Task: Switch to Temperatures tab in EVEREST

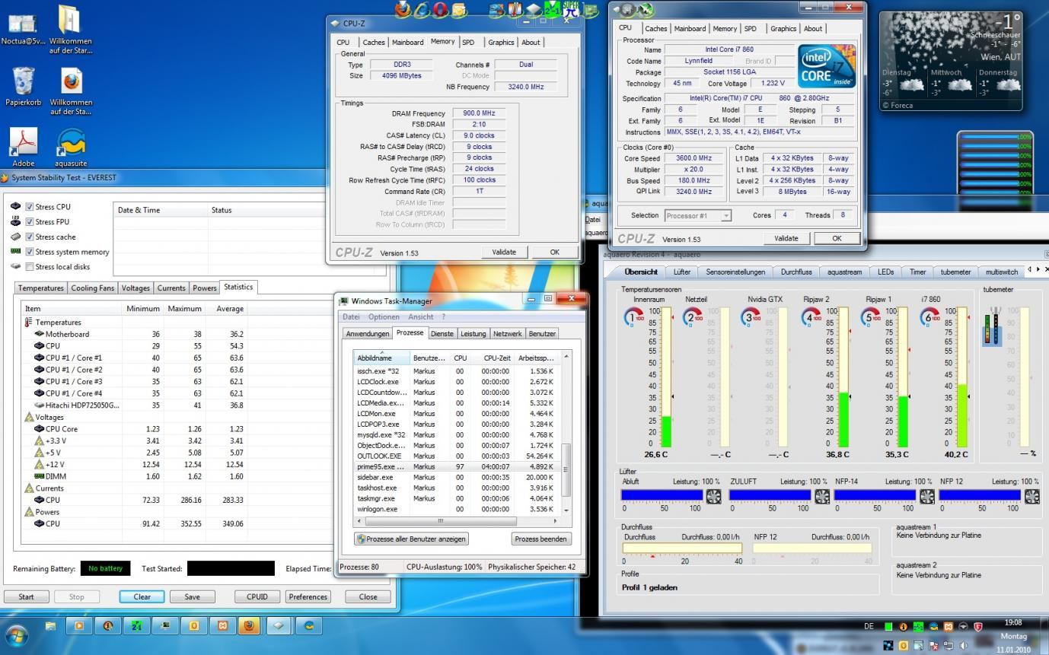Action: pyautogui.click(x=41, y=288)
